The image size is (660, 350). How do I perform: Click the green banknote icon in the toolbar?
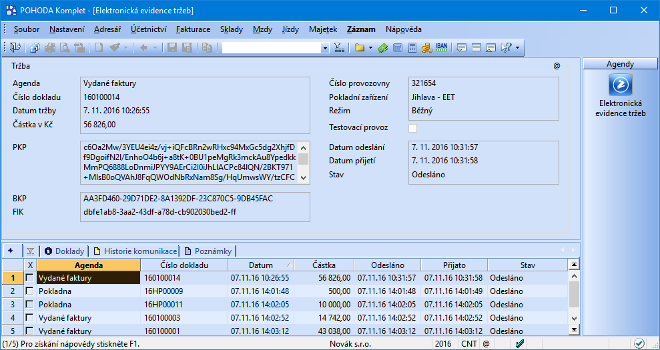(382, 48)
